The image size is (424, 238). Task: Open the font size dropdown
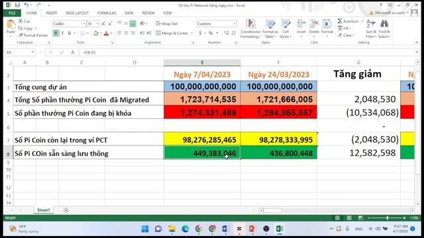97,24
